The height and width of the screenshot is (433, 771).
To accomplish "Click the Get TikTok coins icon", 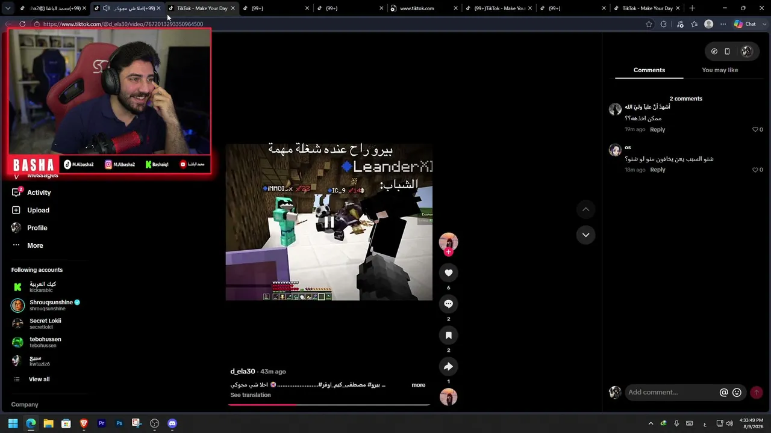I will 714,52.
